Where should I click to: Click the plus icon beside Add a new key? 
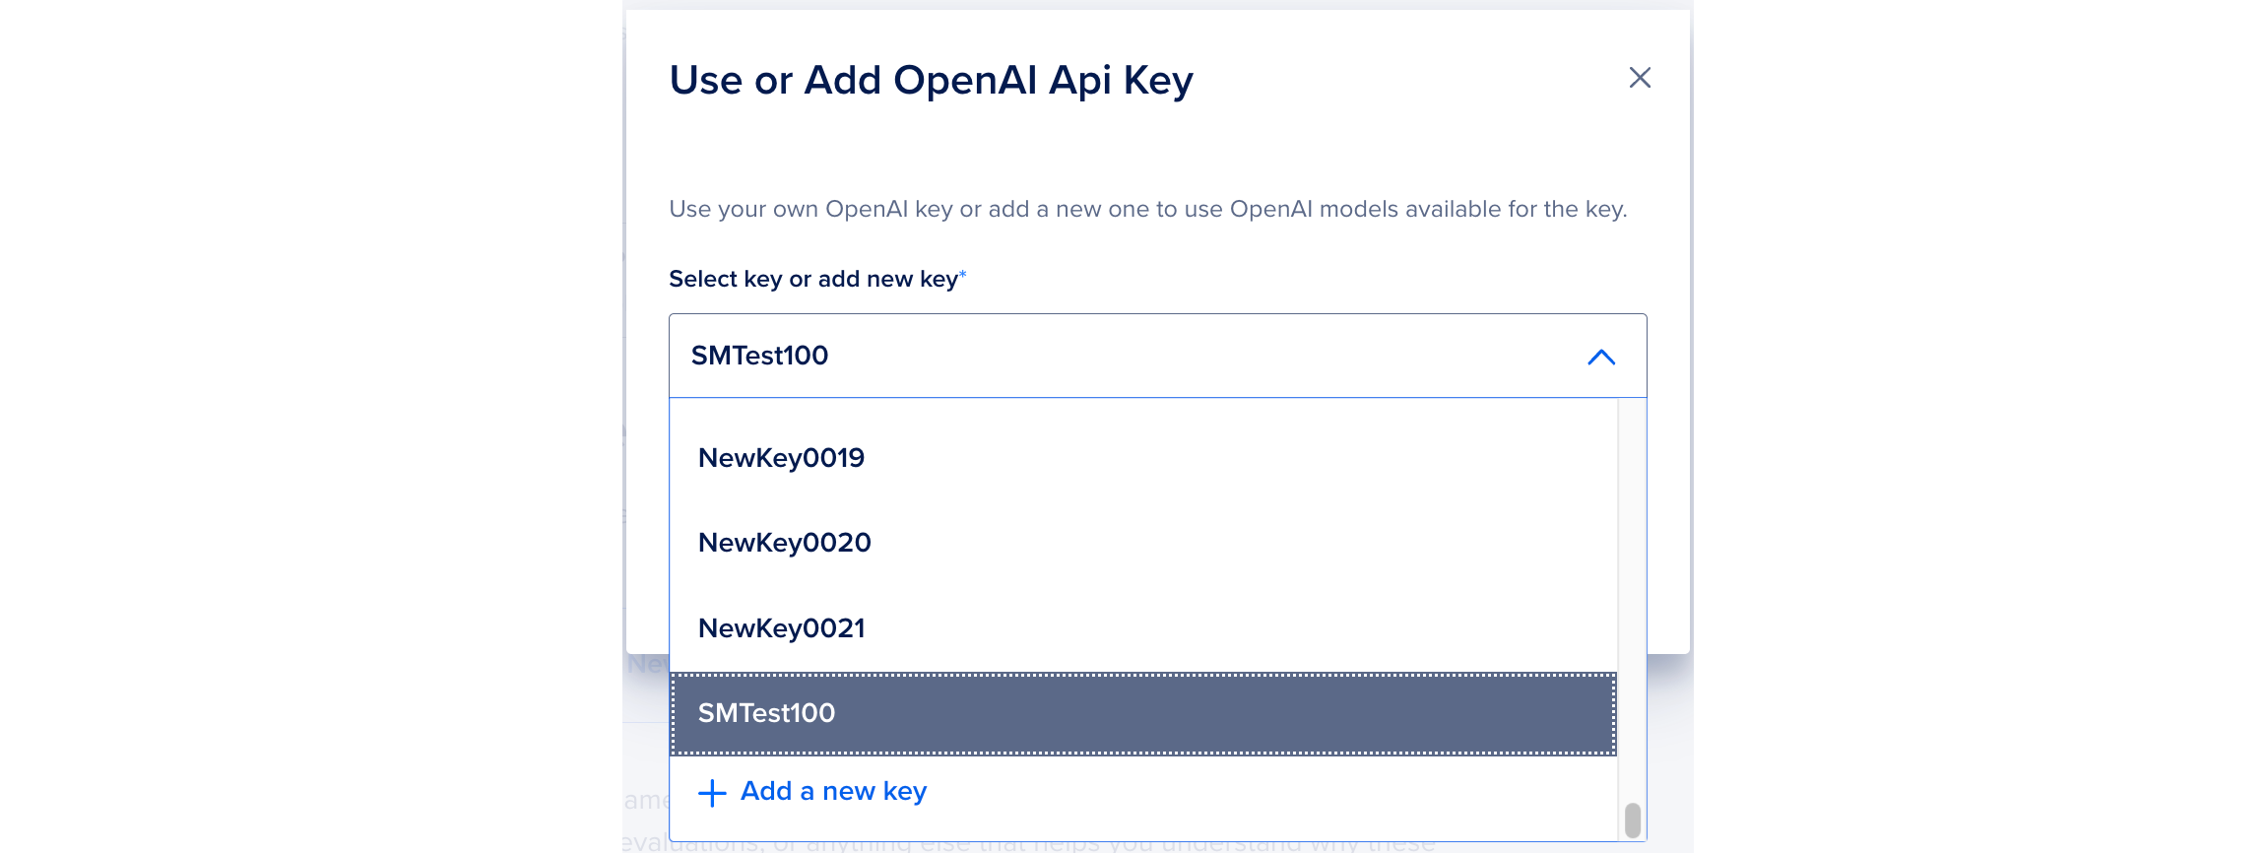711,791
